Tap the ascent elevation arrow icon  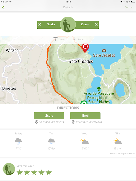coord(56,39)
